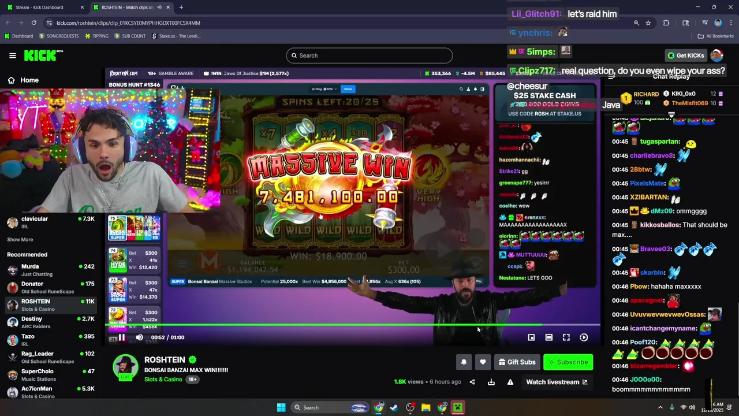The width and height of the screenshot is (739, 416).
Task: Open Dashboard bookmark
Action: tap(18, 36)
